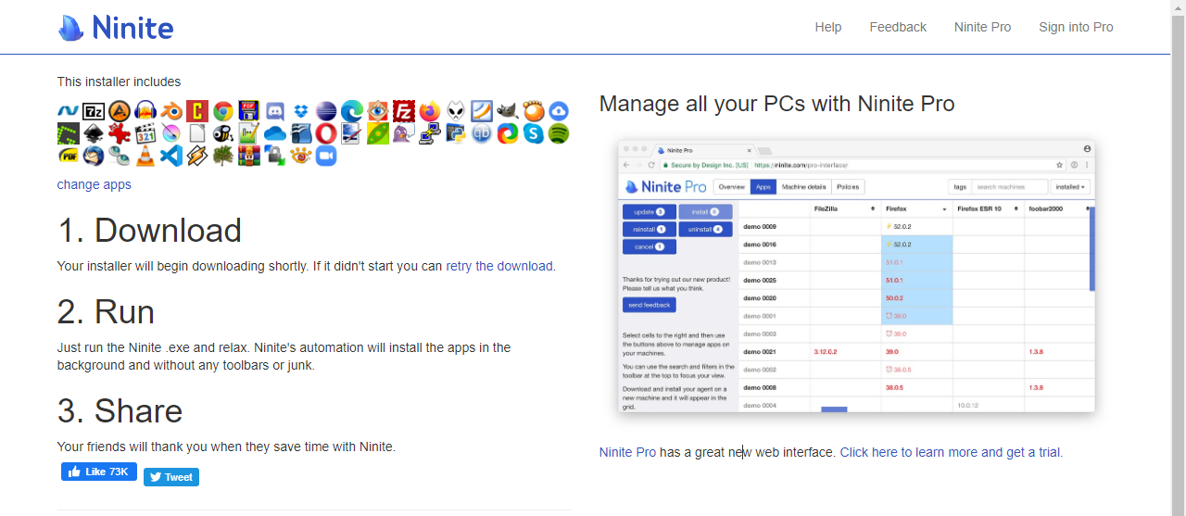Image resolution: width=1186 pixels, height=516 pixels.
Task: Click the Visual Studio Code icon
Action: (x=172, y=156)
